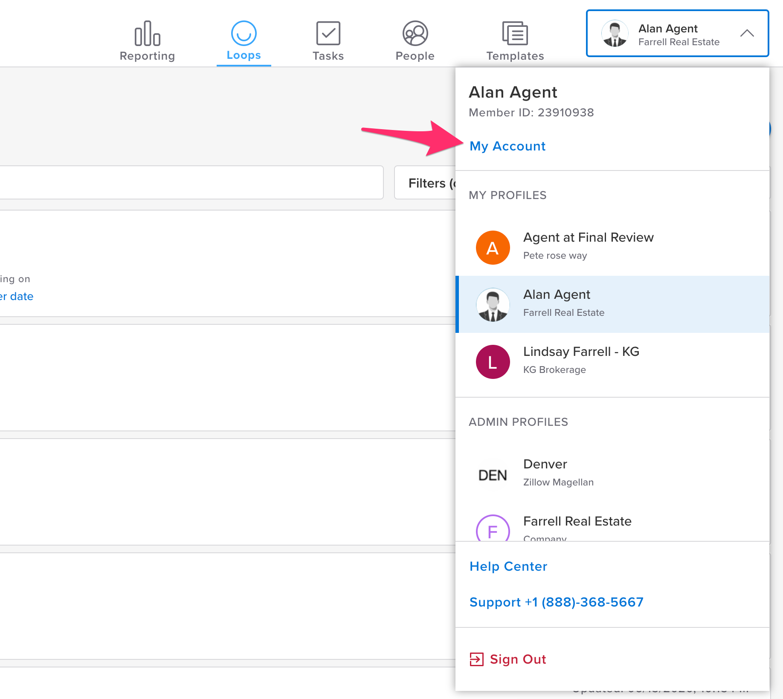
Task: Click Lindsay Farrell's L avatar
Action: [x=493, y=361]
